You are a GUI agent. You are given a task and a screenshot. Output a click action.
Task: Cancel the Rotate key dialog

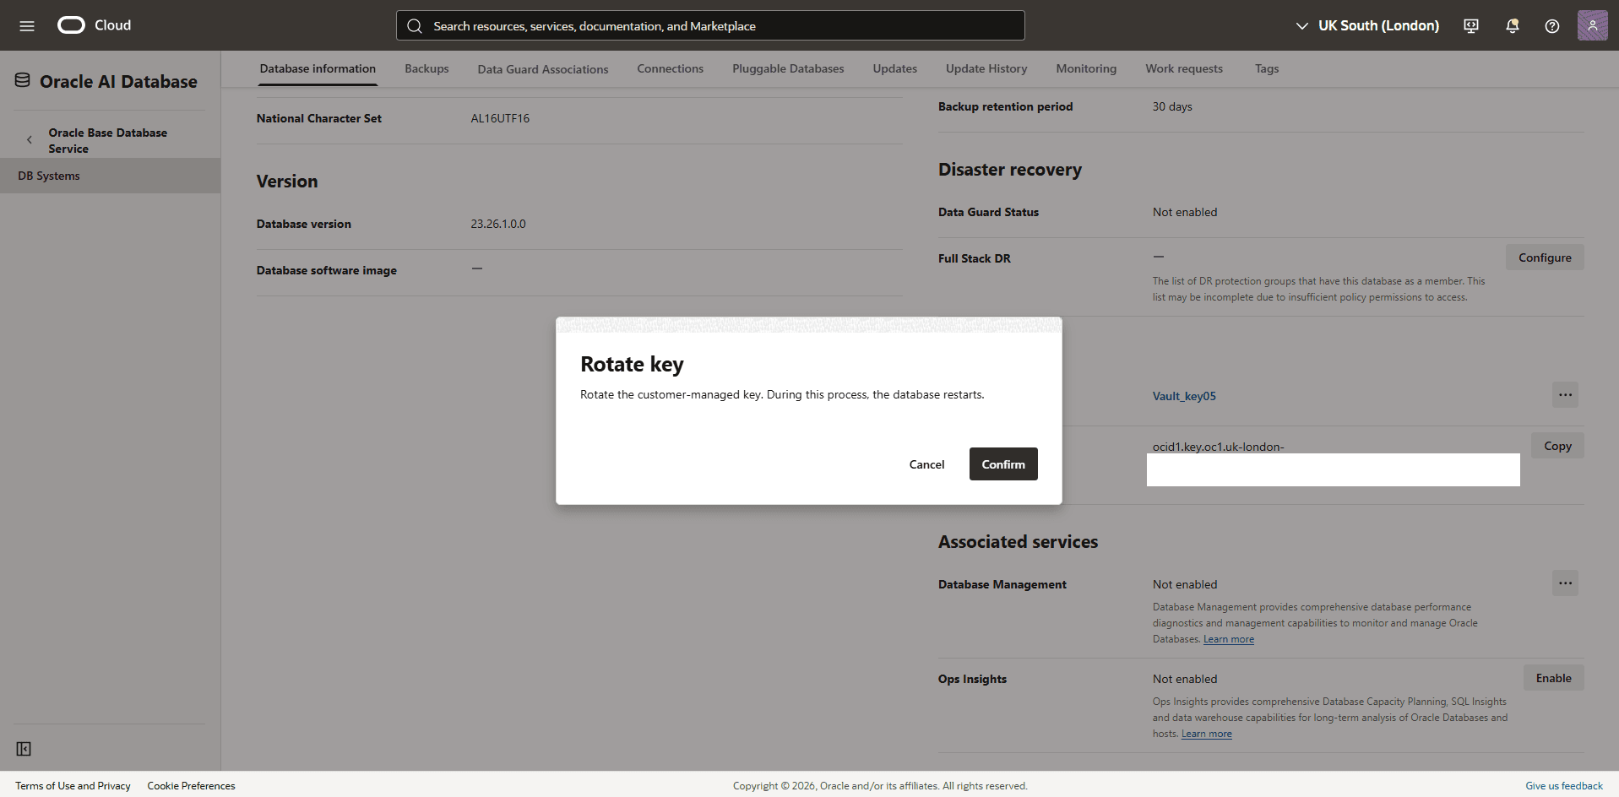(x=926, y=464)
